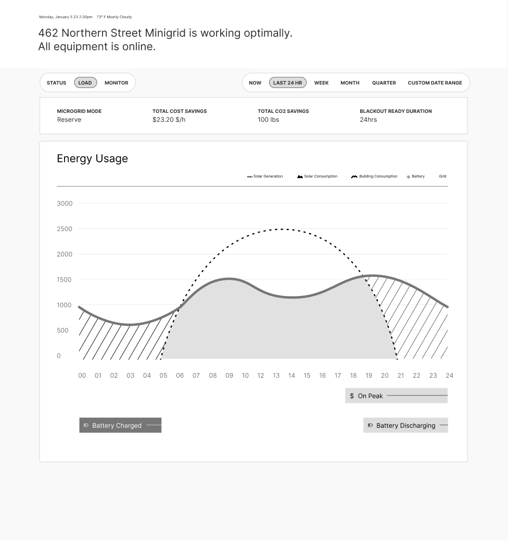Click the On Peak indicator bar
The width and height of the screenshot is (508, 540).
[397, 396]
